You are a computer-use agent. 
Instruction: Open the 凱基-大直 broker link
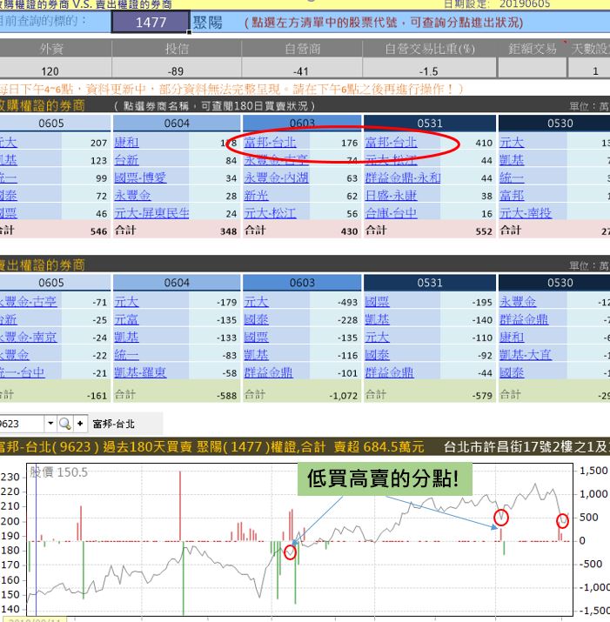pos(526,355)
